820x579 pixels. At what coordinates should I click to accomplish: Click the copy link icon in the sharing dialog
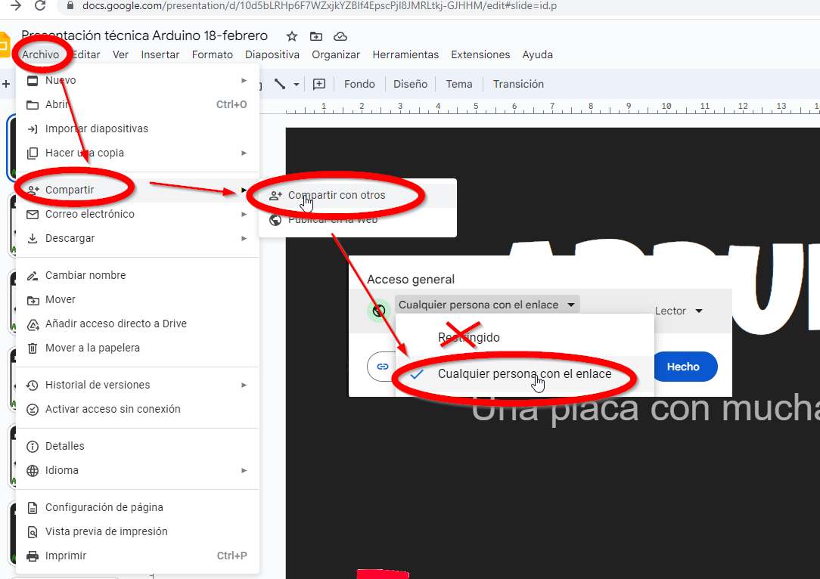click(x=382, y=367)
